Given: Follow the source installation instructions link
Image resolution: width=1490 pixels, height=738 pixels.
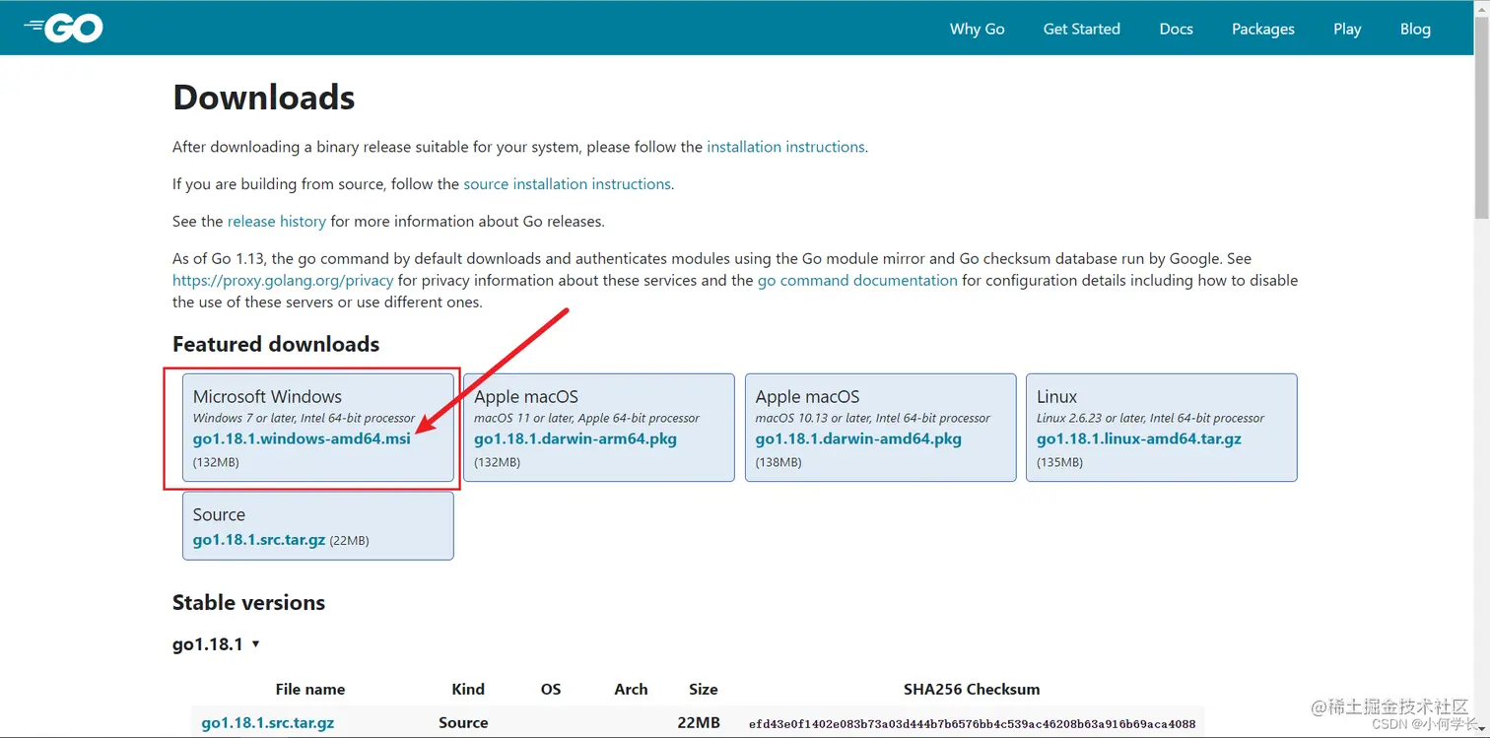Looking at the screenshot, I should point(567,184).
